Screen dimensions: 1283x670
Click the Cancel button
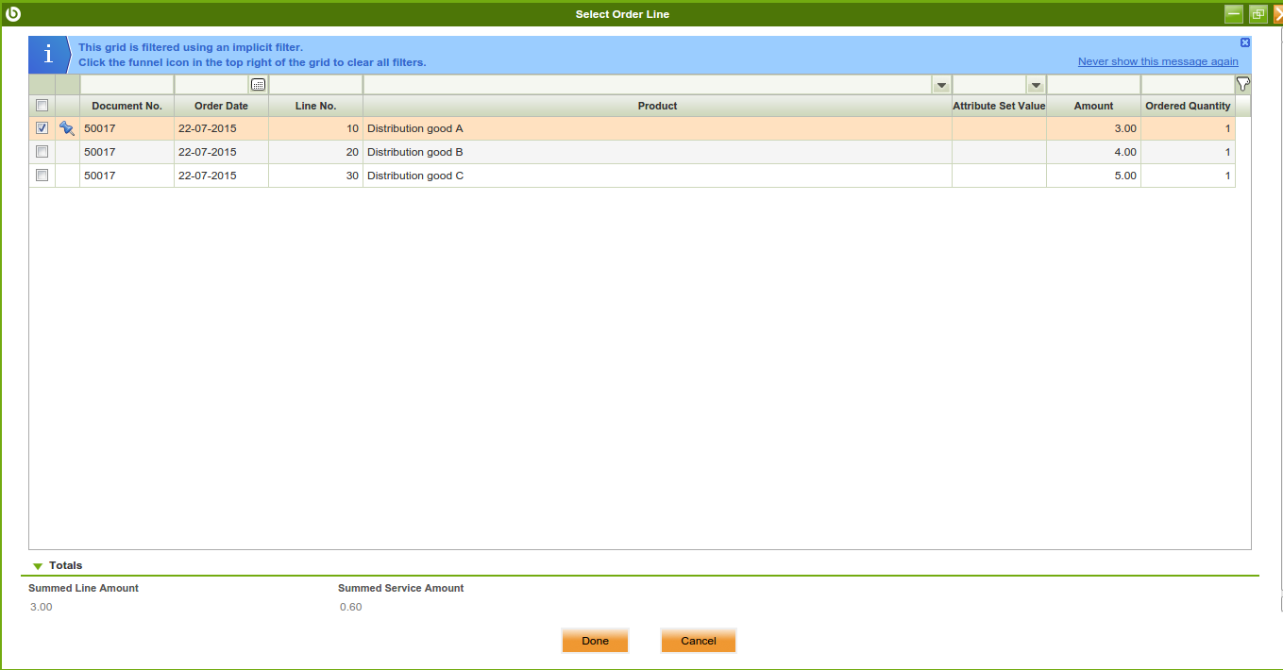[x=698, y=641]
